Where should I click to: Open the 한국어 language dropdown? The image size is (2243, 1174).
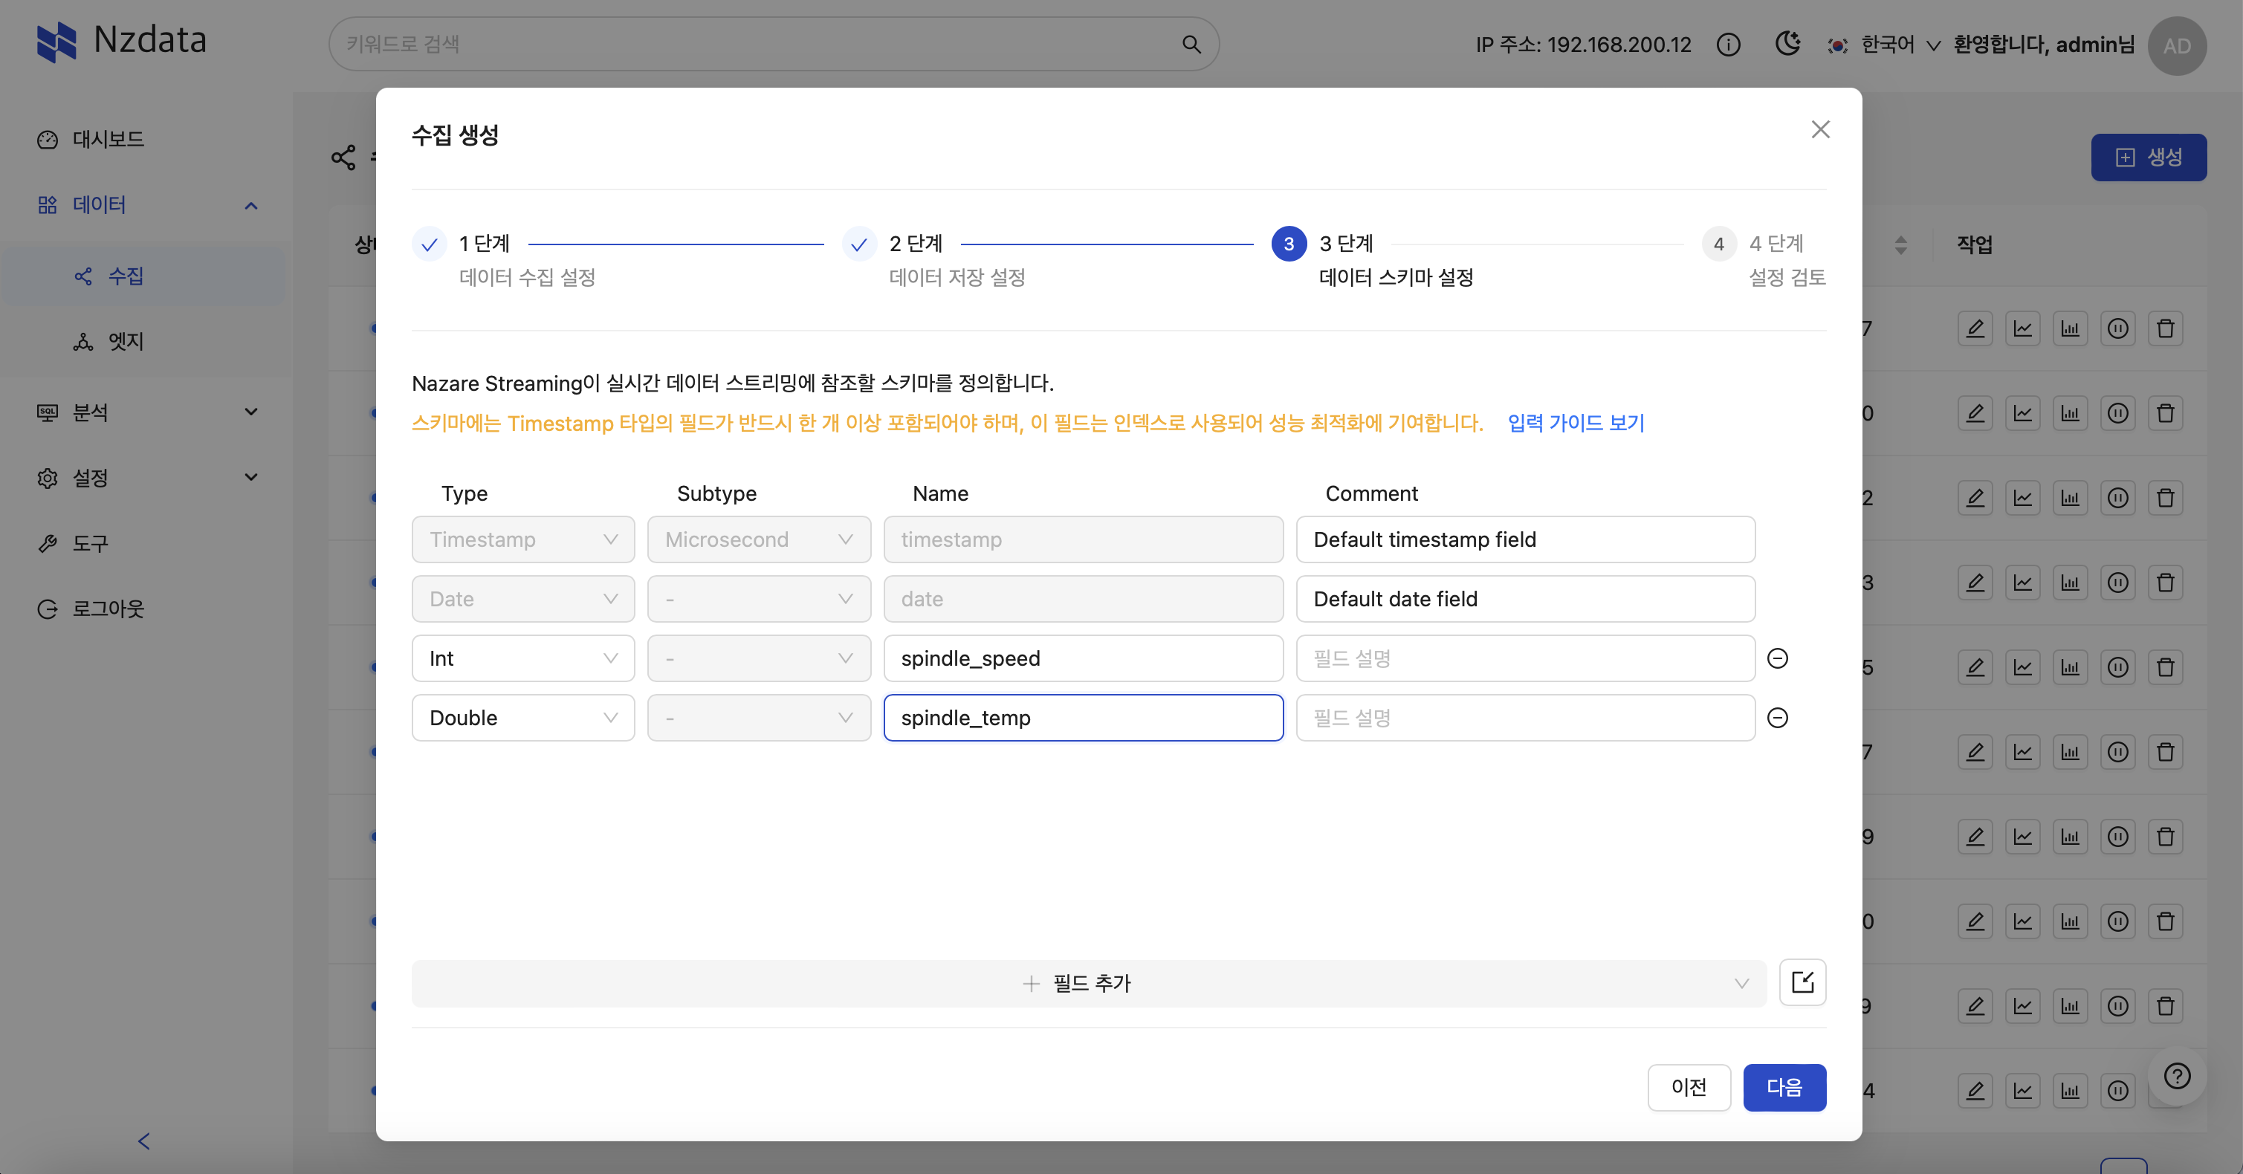click(x=1884, y=45)
